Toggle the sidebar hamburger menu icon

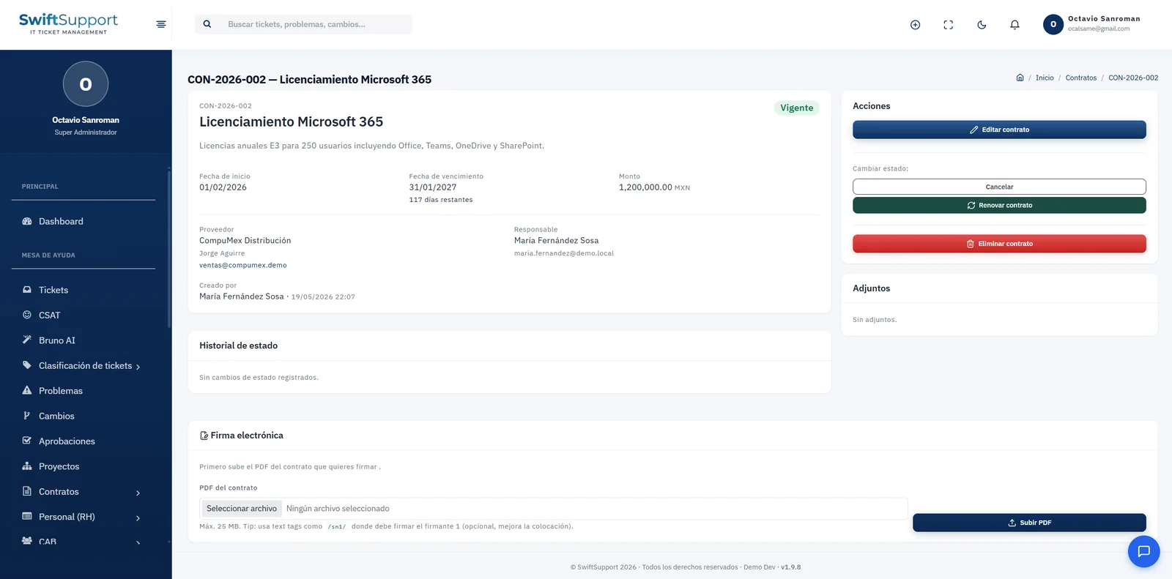tap(161, 24)
